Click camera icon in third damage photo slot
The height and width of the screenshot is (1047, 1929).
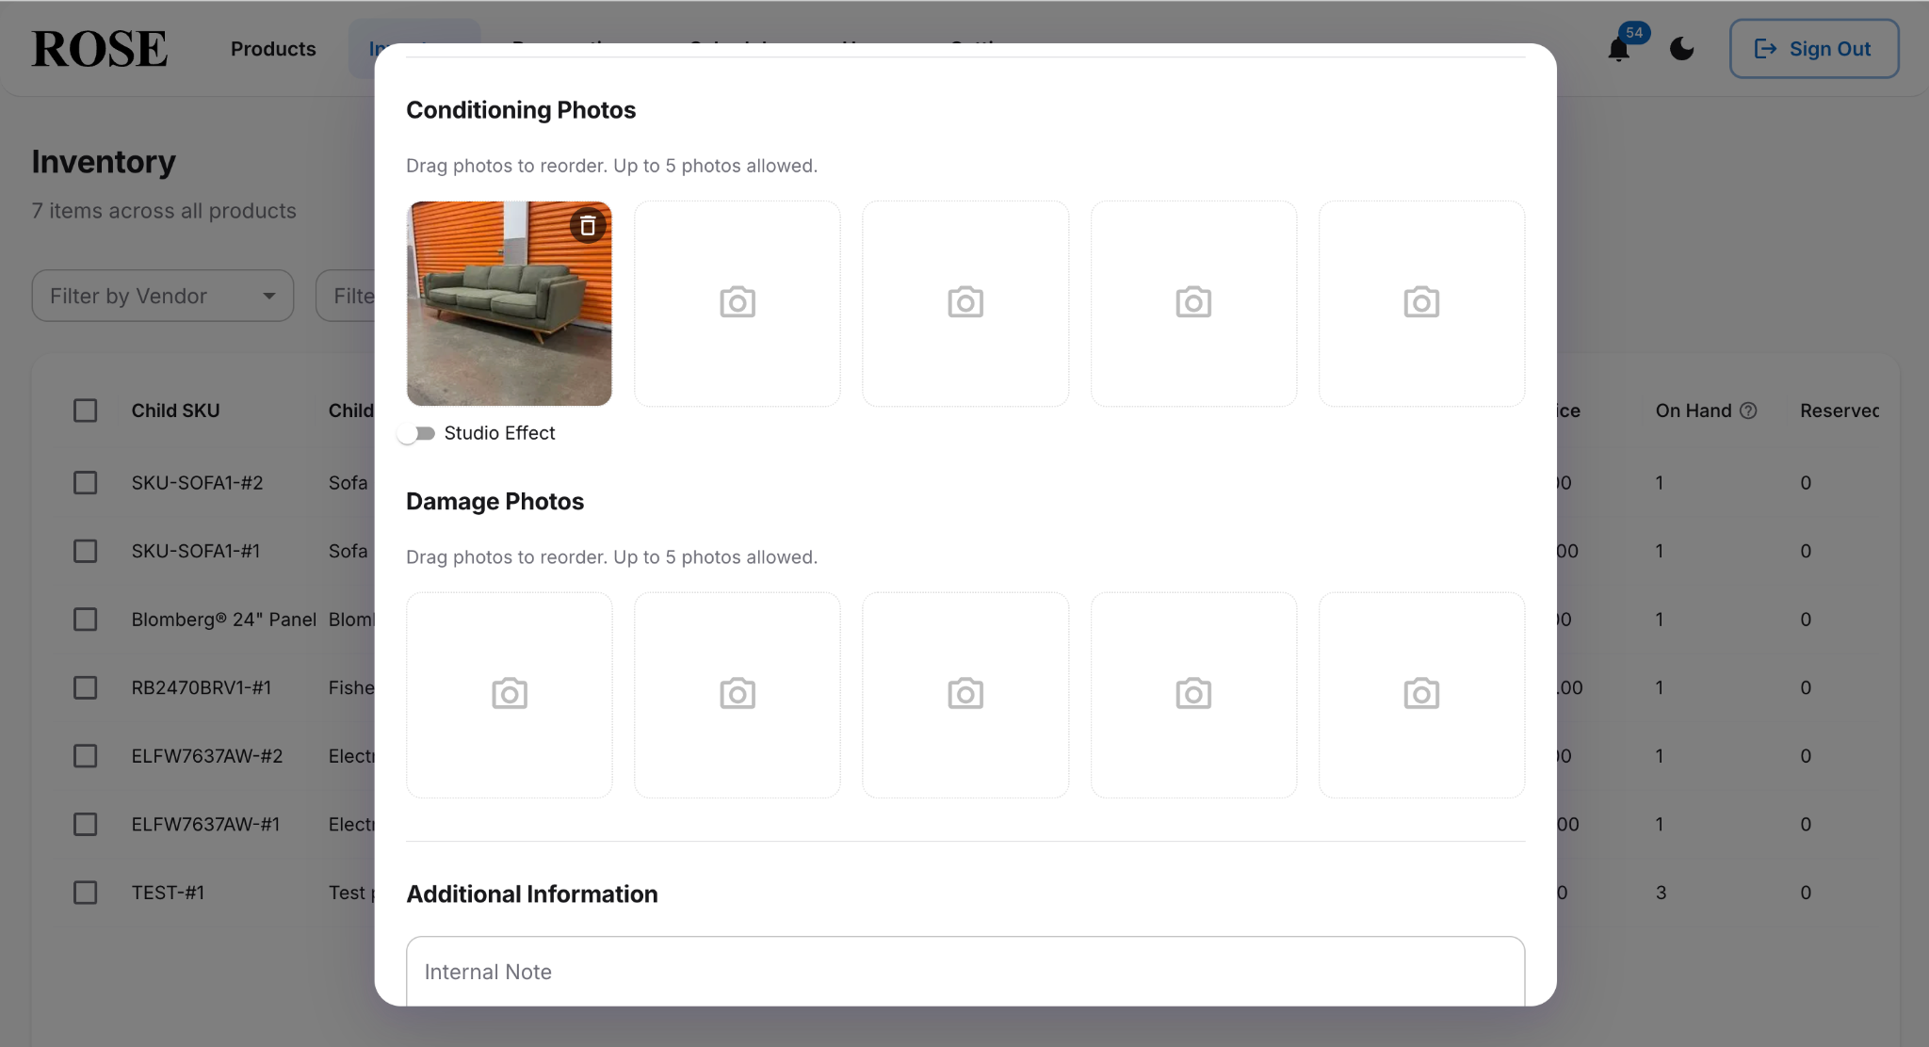(965, 694)
